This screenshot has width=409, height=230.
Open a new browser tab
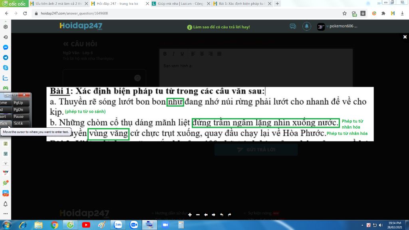pyautogui.click(x=277, y=4)
